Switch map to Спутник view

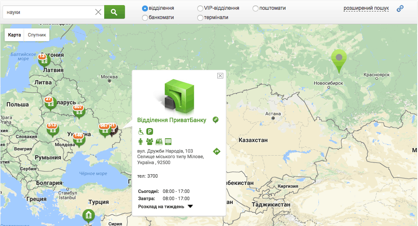(x=37, y=35)
